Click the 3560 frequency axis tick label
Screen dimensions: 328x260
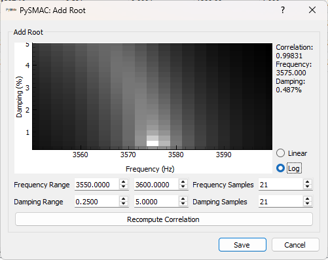coord(81,155)
